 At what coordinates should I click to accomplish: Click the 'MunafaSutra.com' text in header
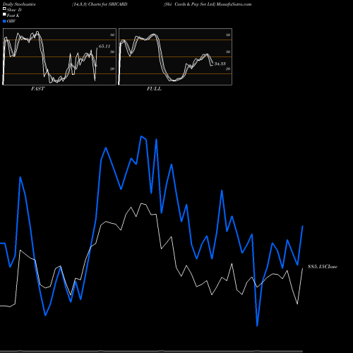(234, 4)
